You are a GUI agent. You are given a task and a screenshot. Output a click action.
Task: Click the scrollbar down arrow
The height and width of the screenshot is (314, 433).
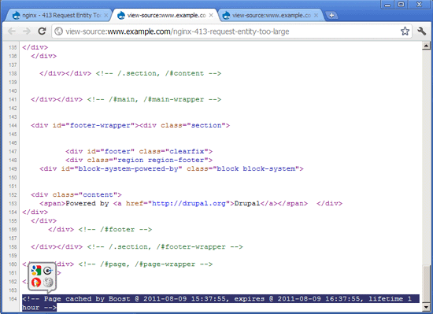click(x=427, y=308)
